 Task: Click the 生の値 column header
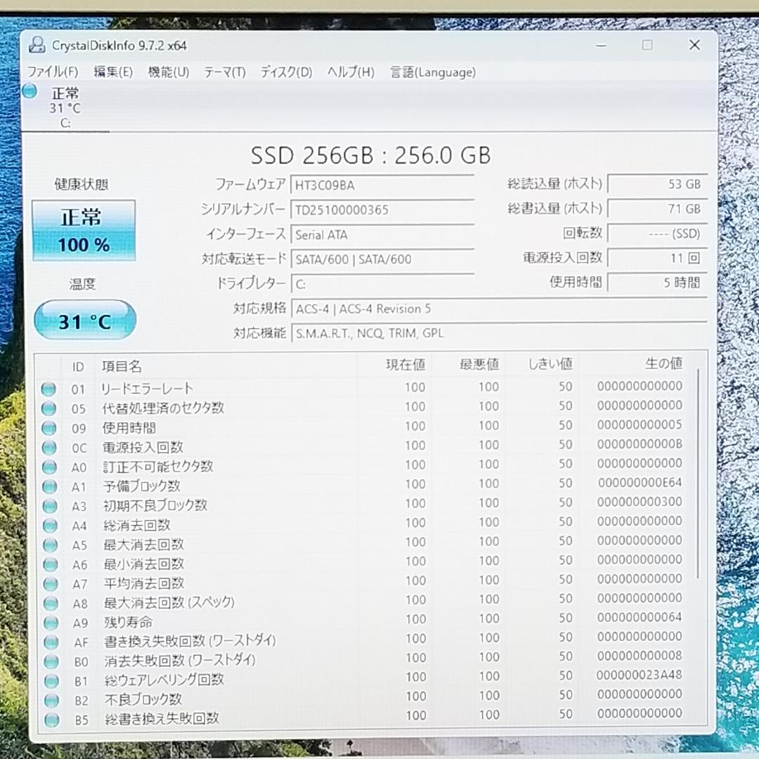click(633, 363)
